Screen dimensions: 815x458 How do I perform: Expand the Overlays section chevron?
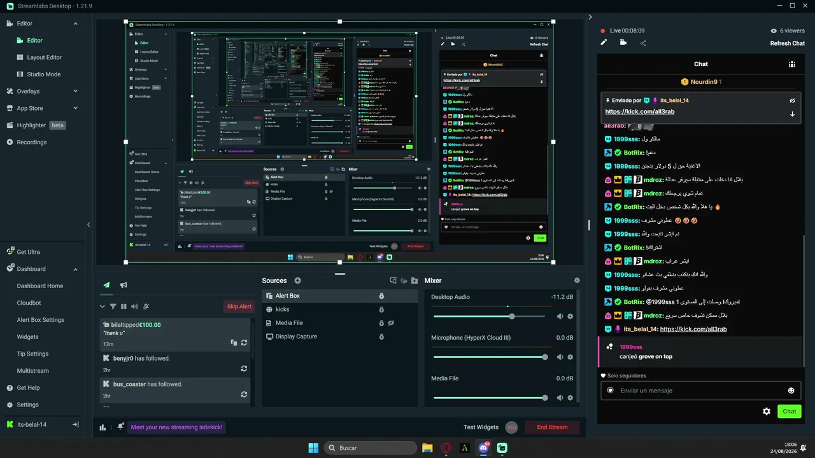coord(75,91)
